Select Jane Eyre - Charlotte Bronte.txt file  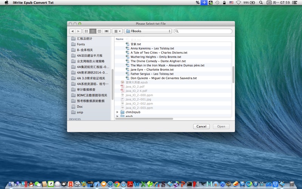pyautogui.click(x=152, y=70)
